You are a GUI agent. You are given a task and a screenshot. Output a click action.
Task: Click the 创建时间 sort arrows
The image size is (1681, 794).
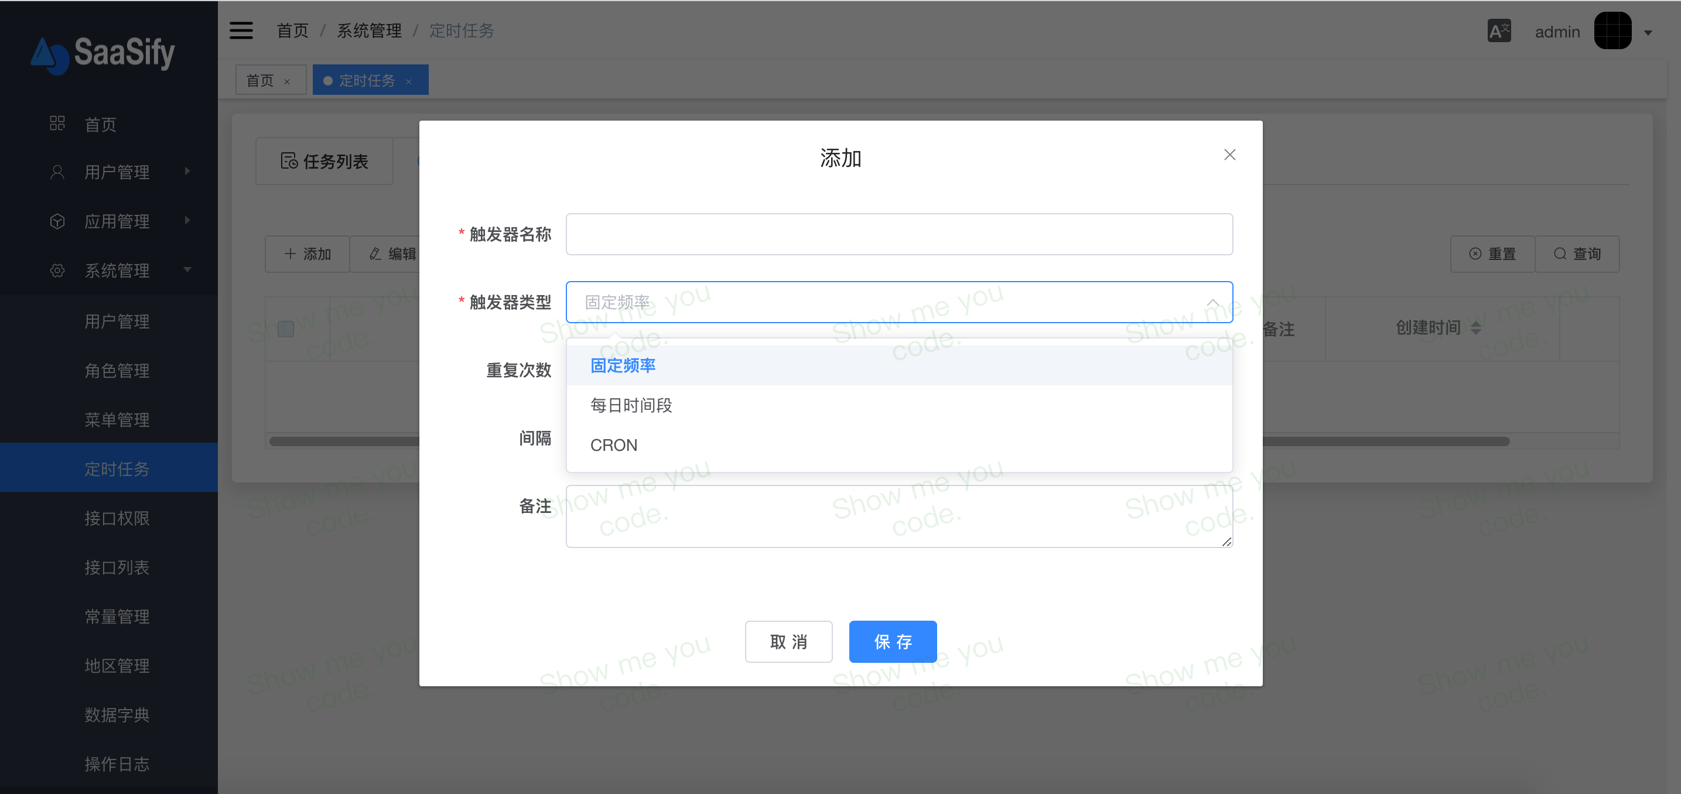pyautogui.click(x=1475, y=328)
